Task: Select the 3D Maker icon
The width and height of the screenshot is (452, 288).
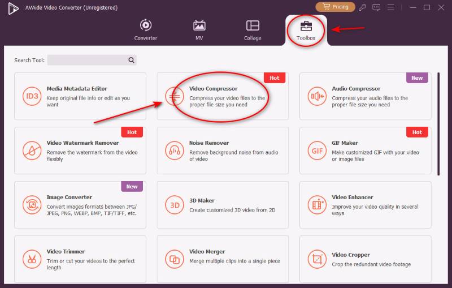Action: click(174, 205)
